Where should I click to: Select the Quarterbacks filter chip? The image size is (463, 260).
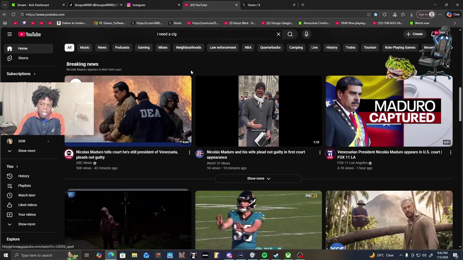(x=270, y=47)
